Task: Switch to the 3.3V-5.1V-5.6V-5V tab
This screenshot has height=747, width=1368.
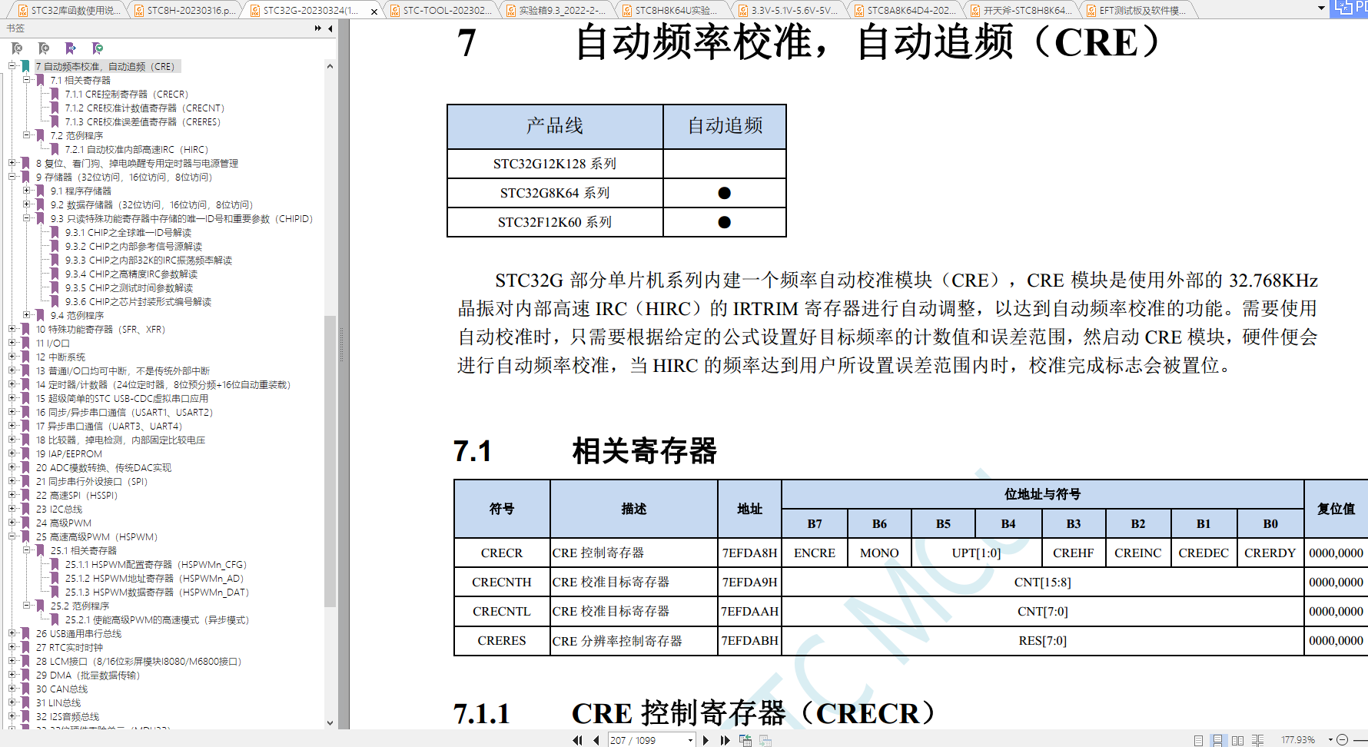Action: [x=789, y=10]
